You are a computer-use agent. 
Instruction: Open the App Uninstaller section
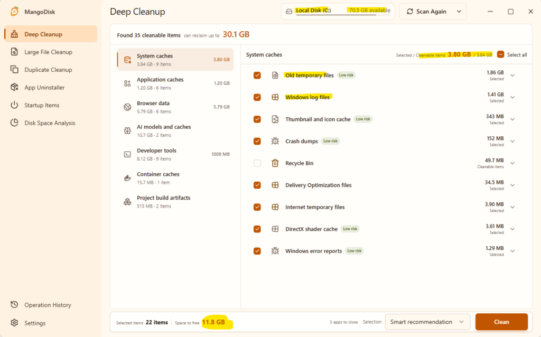tap(51, 87)
